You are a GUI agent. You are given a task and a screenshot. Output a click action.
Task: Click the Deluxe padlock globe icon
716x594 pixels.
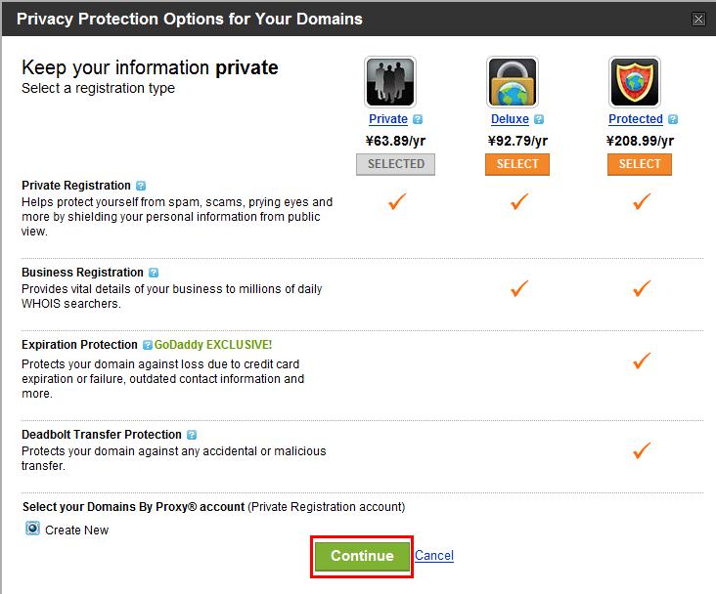tap(513, 82)
